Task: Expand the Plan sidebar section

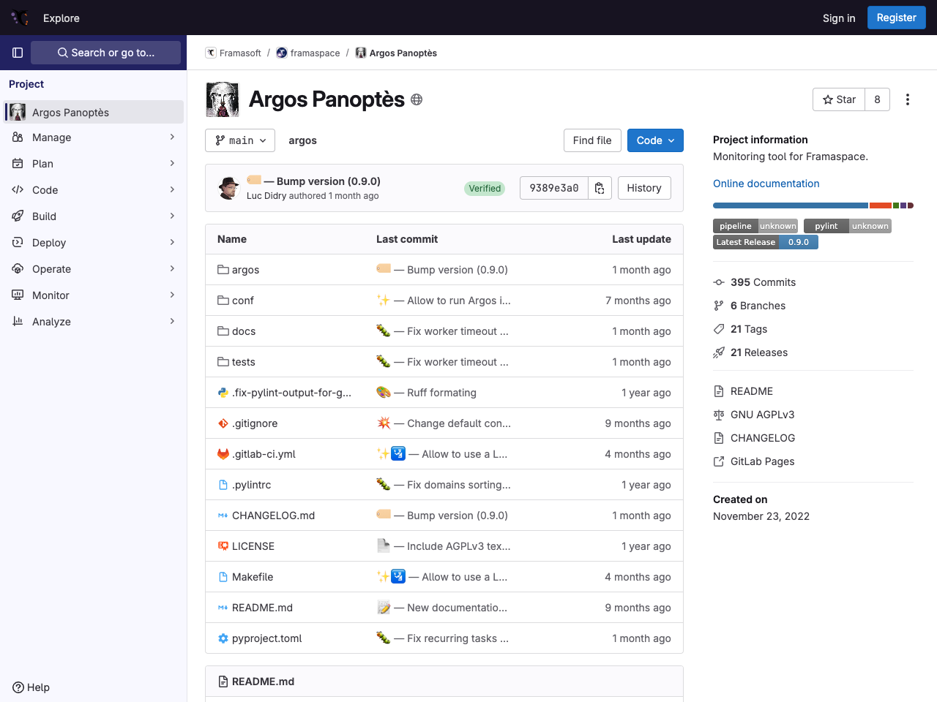Action: [93, 164]
